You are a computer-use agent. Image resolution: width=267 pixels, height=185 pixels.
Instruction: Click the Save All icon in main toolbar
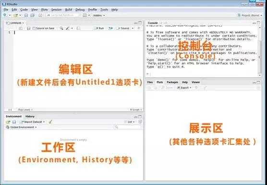coord(32,15)
